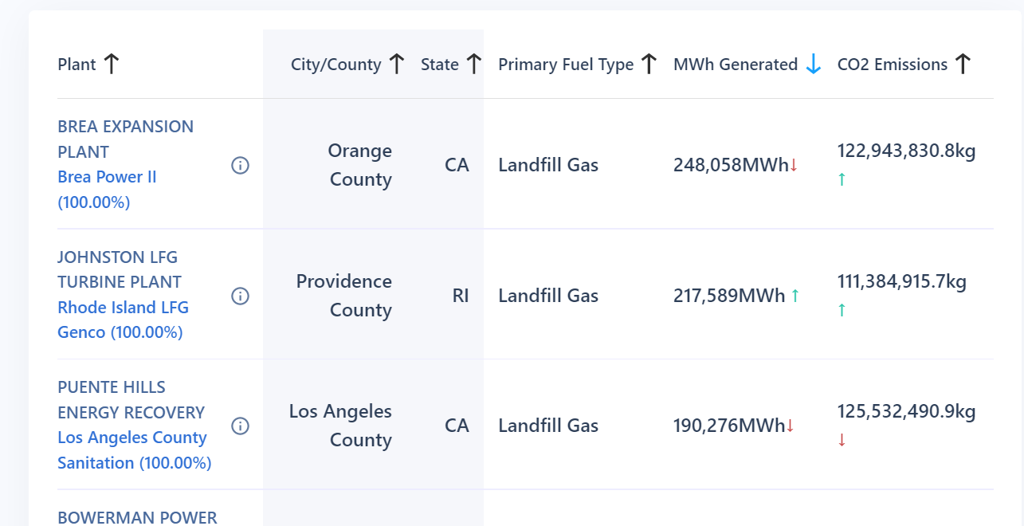Toggle MWh Generated descending sort arrow
1024x526 pixels.
(813, 65)
